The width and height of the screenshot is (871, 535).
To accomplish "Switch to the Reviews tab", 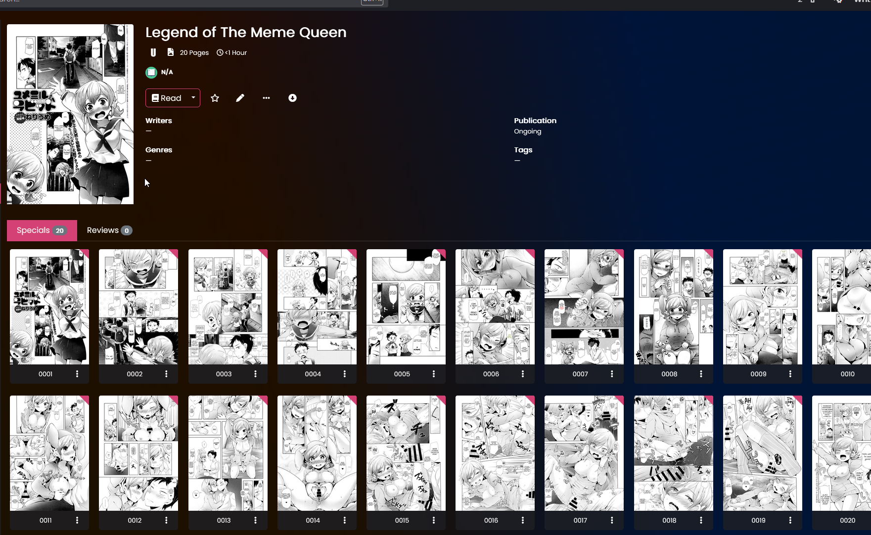I will pos(109,230).
